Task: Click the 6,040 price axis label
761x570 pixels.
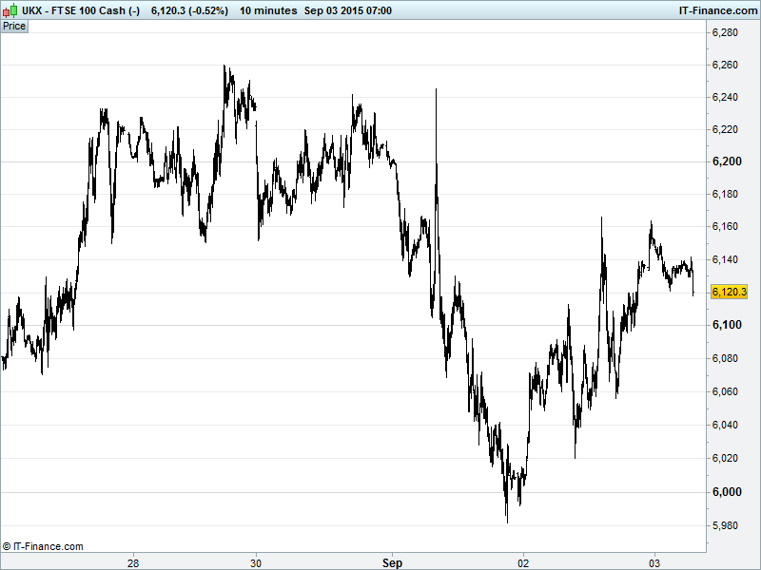Action: coord(726,425)
